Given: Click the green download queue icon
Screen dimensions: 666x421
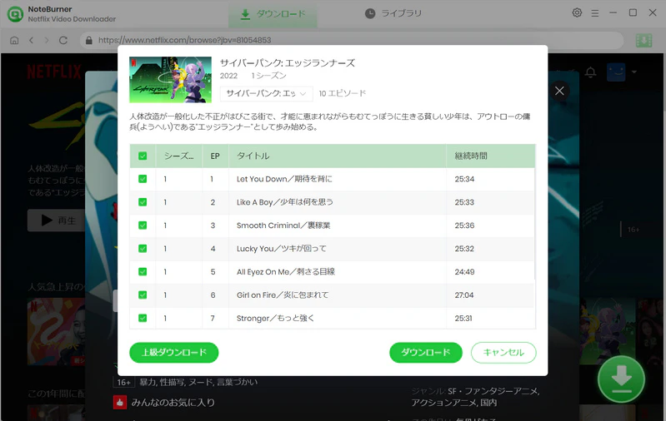Looking at the screenshot, I should pyautogui.click(x=644, y=41).
